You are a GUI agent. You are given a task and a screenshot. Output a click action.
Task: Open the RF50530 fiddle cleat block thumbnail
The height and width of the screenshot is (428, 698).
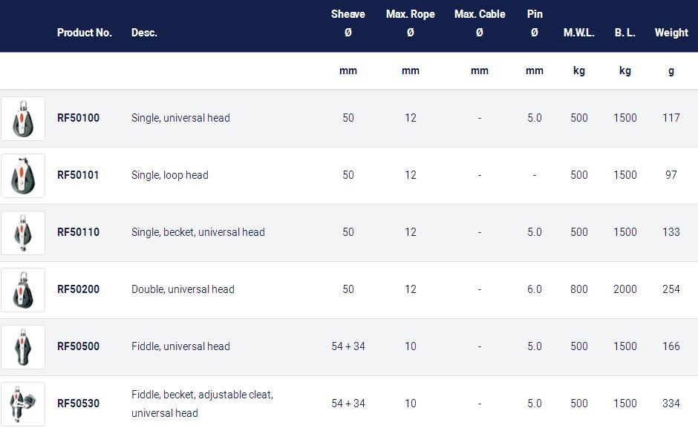23,404
